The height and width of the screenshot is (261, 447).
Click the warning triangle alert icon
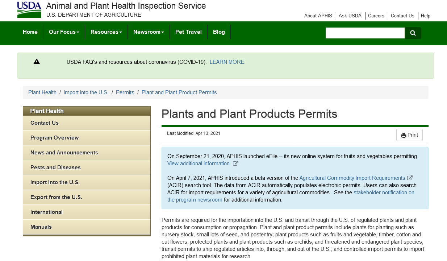click(x=37, y=62)
